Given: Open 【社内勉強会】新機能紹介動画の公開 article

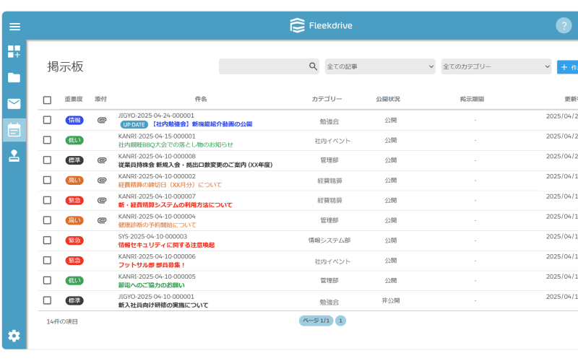Looking at the screenshot, I should coord(202,124).
